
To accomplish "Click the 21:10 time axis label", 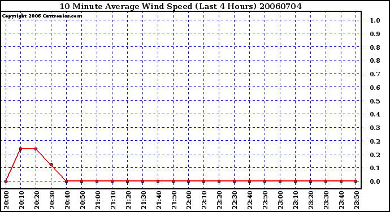I will click(112, 200).
